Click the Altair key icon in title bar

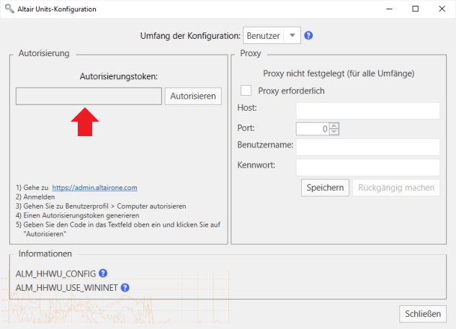click(x=8, y=9)
